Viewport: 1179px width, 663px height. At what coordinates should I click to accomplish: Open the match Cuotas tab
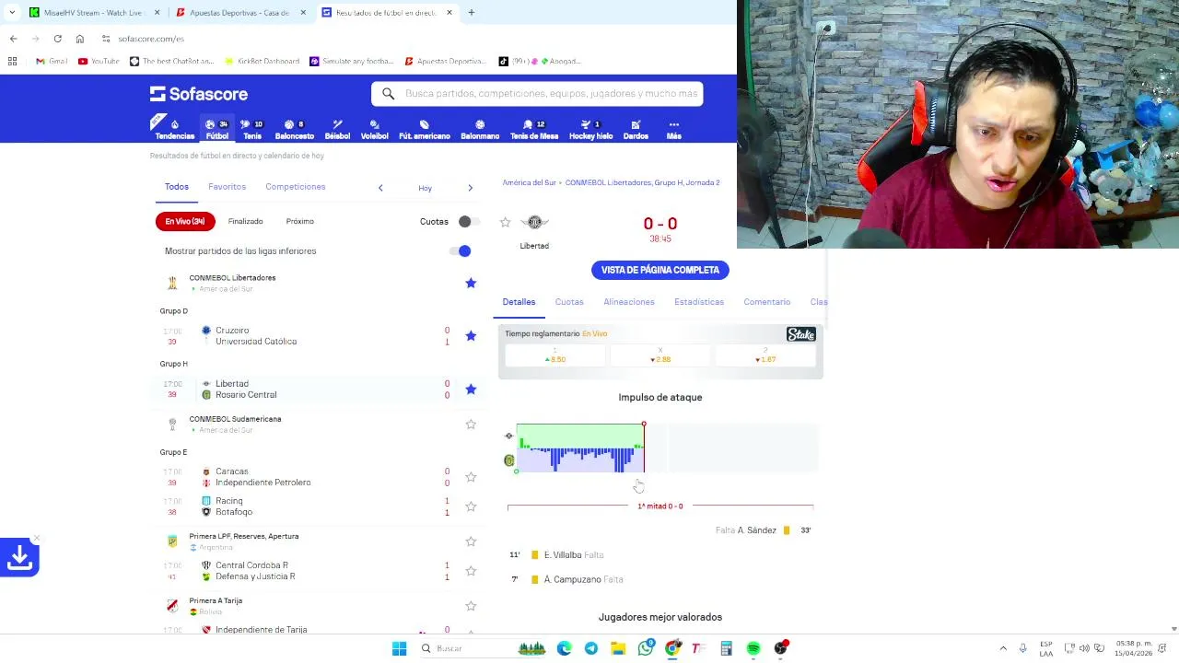click(569, 302)
